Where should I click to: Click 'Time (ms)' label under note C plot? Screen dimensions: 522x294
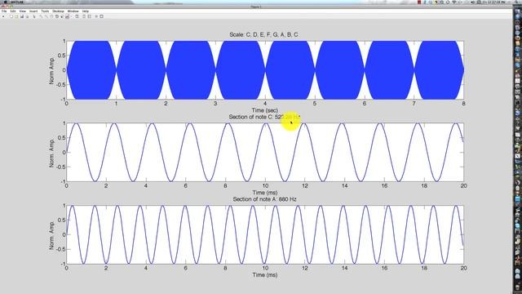(x=264, y=193)
